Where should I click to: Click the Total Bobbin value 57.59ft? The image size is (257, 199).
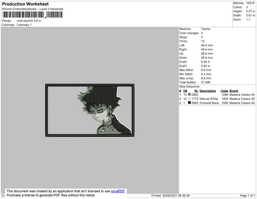coord(206,82)
